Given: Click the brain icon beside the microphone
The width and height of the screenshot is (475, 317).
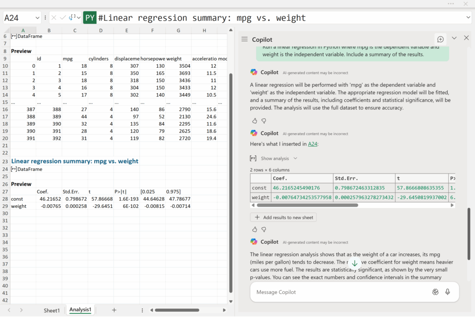Looking at the screenshot, I should (x=435, y=292).
